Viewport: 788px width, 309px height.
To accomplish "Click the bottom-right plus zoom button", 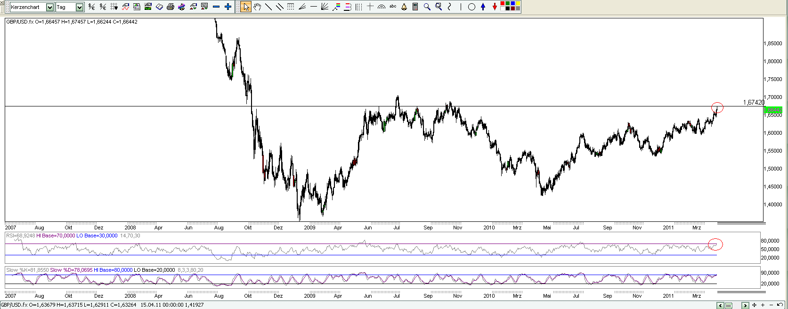I will click(763, 305).
